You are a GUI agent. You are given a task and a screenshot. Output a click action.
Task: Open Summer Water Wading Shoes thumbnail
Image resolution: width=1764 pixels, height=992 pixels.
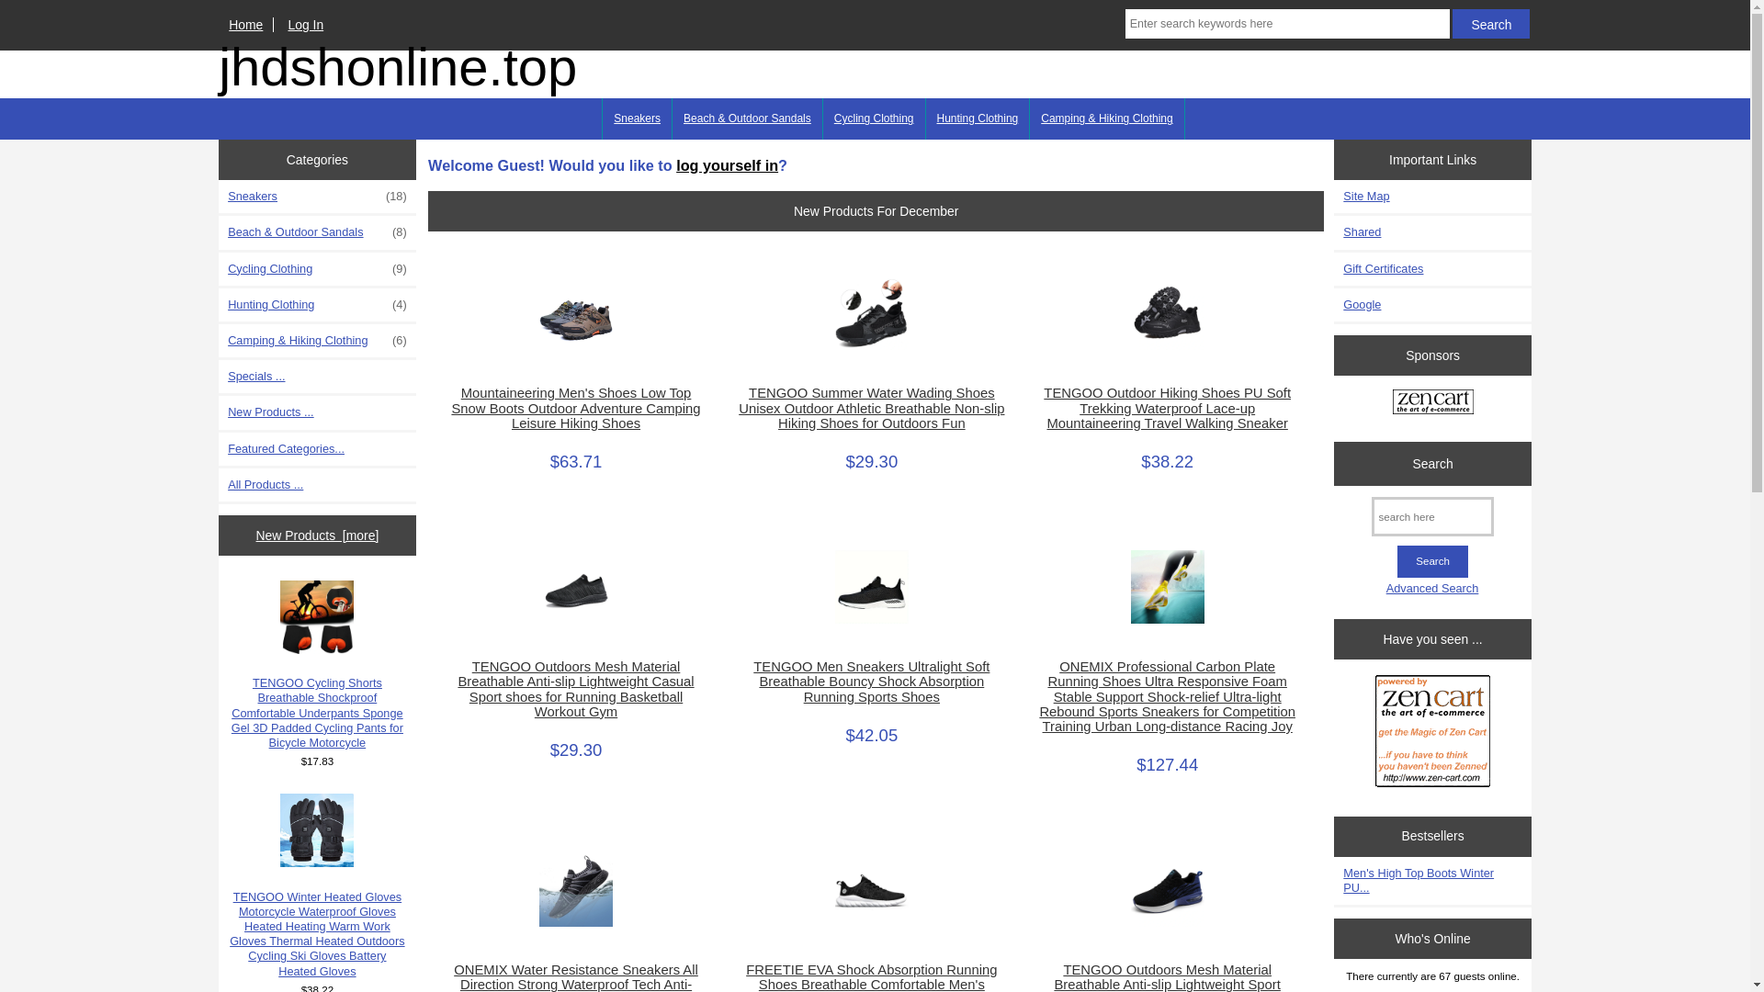(x=872, y=313)
